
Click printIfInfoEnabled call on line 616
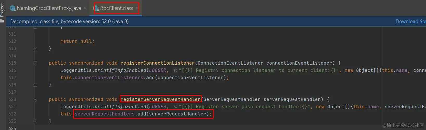(x=120, y=70)
